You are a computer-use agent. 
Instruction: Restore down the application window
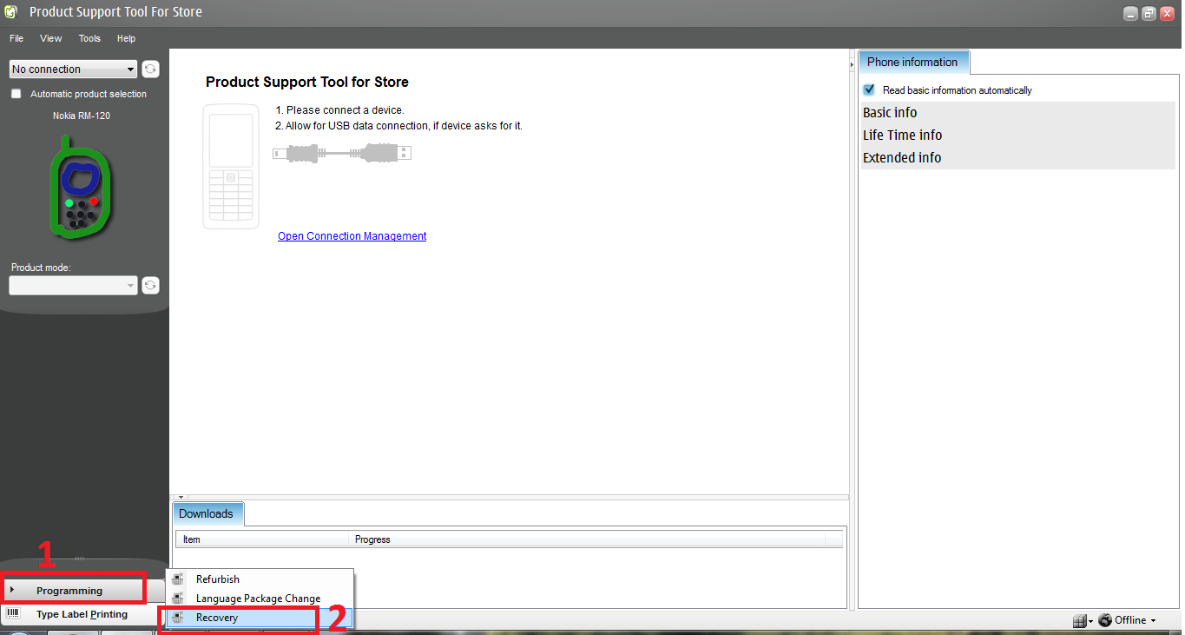pos(1149,14)
